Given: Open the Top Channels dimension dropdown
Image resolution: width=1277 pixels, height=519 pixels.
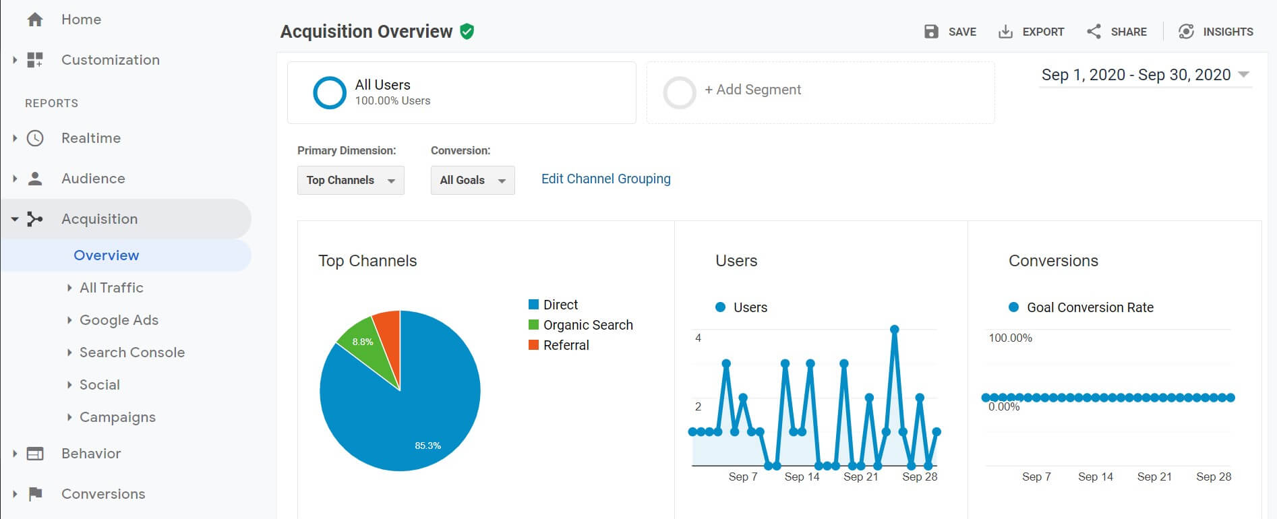Looking at the screenshot, I should (x=351, y=180).
